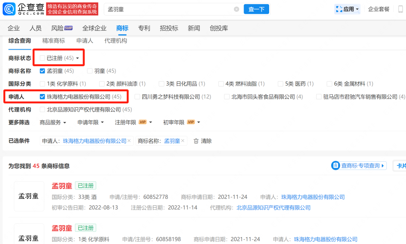
Task: Check the 1类 化学原料 category checkbox
Action: pyautogui.click(x=42, y=84)
